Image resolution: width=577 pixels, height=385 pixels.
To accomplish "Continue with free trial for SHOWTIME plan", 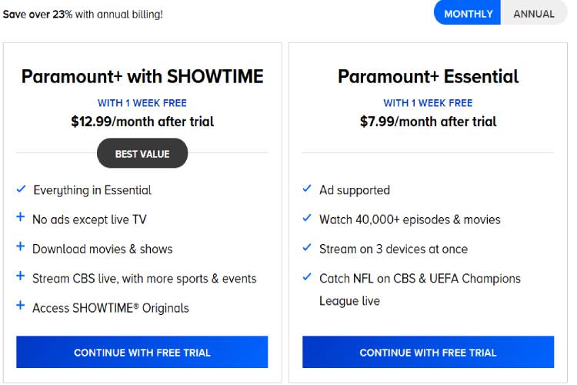I will (142, 353).
